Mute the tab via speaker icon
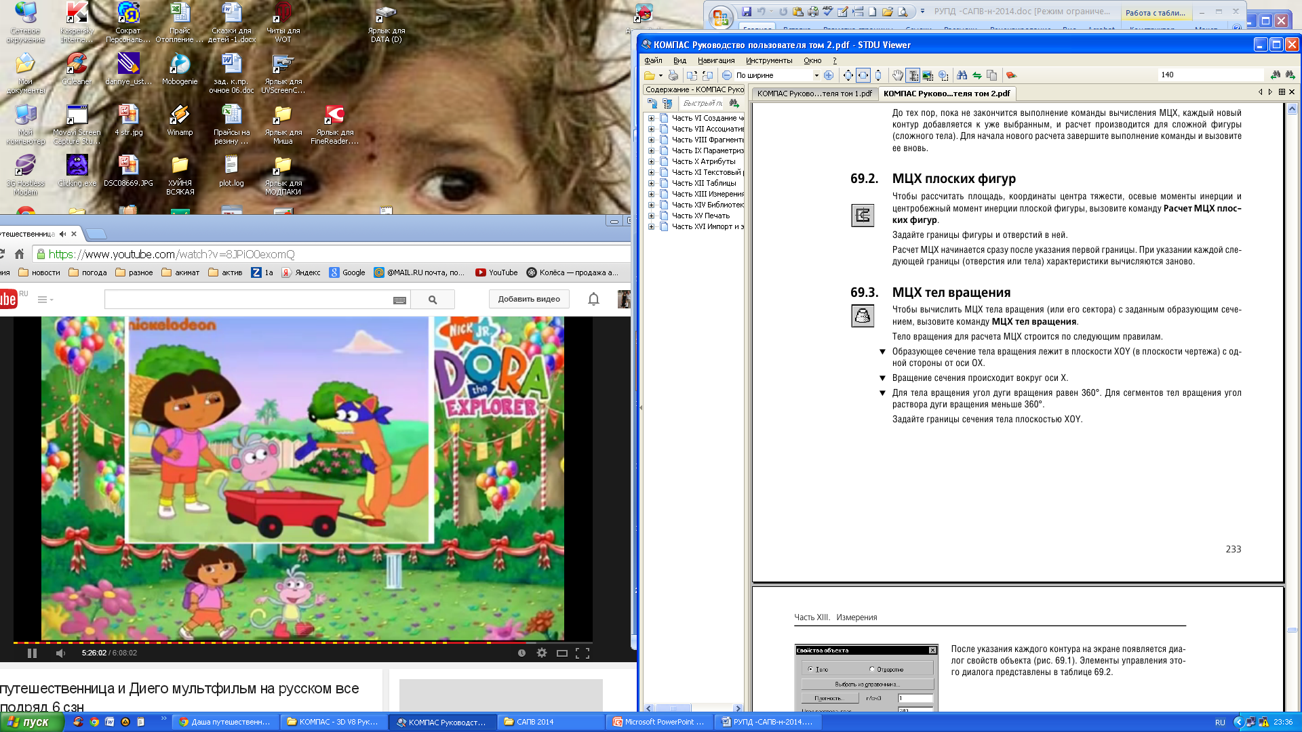 pyautogui.click(x=63, y=234)
